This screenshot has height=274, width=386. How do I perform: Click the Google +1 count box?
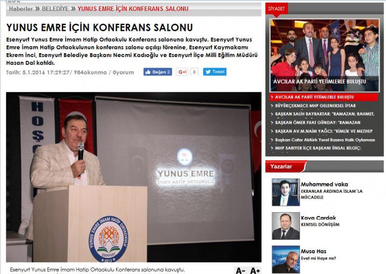click(x=194, y=72)
